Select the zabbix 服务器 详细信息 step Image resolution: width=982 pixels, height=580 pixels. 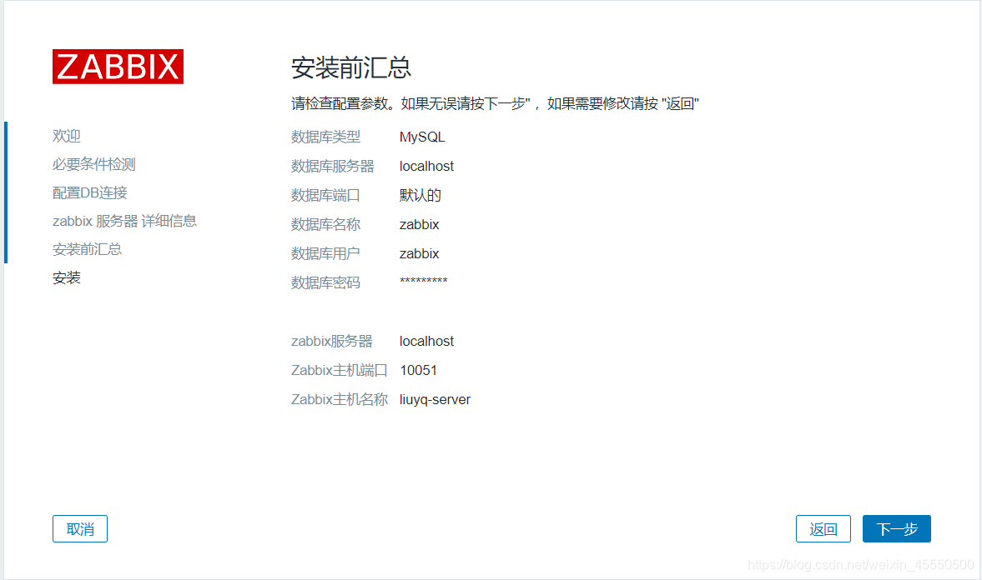[x=124, y=221]
